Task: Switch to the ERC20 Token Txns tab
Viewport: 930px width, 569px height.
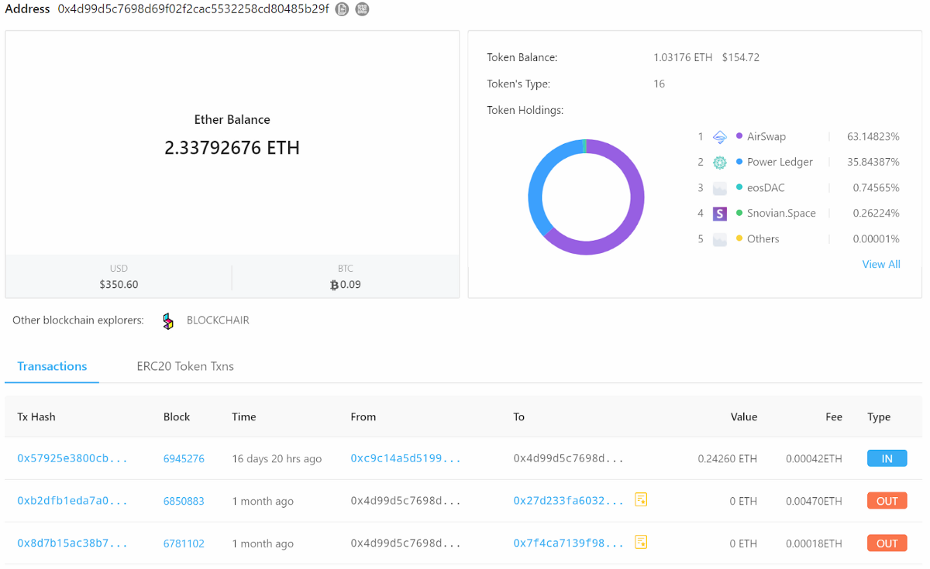Action: point(185,366)
